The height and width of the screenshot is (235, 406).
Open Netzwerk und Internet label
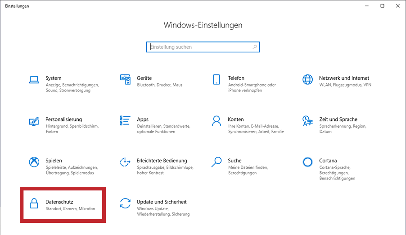pos(344,78)
